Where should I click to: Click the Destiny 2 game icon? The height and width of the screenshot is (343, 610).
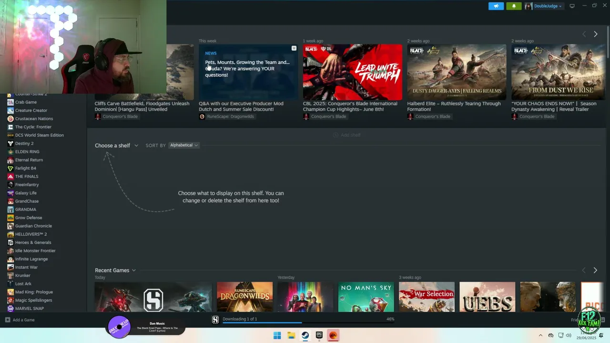click(10, 143)
